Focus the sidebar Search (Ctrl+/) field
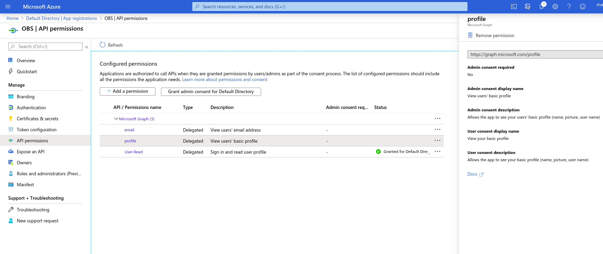 45,46
